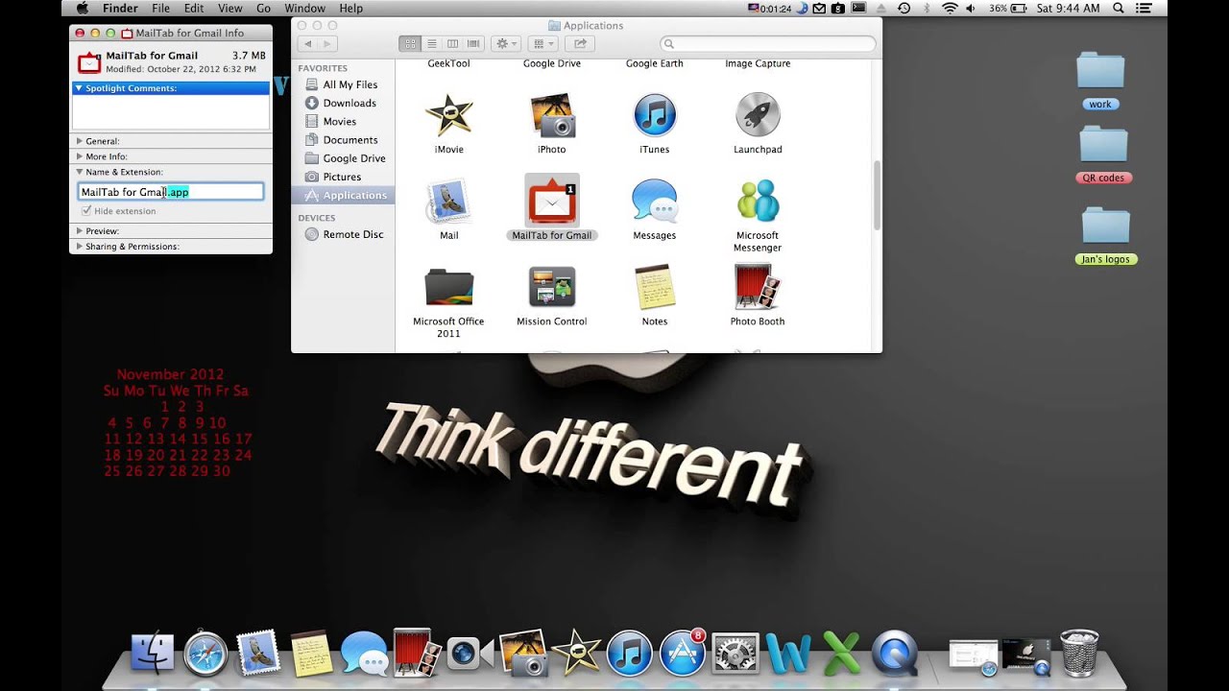Open Pictures in Finder sidebar
The image size is (1229, 691).
coord(342,177)
